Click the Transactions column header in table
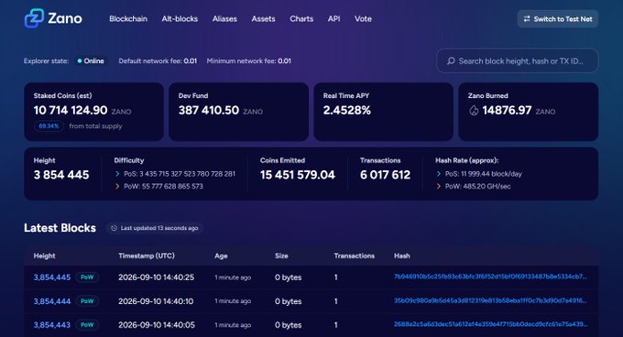The height and width of the screenshot is (337, 623). click(354, 256)
